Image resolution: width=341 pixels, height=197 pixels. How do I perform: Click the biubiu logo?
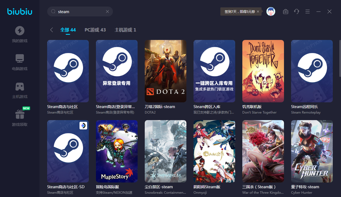(20, 11)
